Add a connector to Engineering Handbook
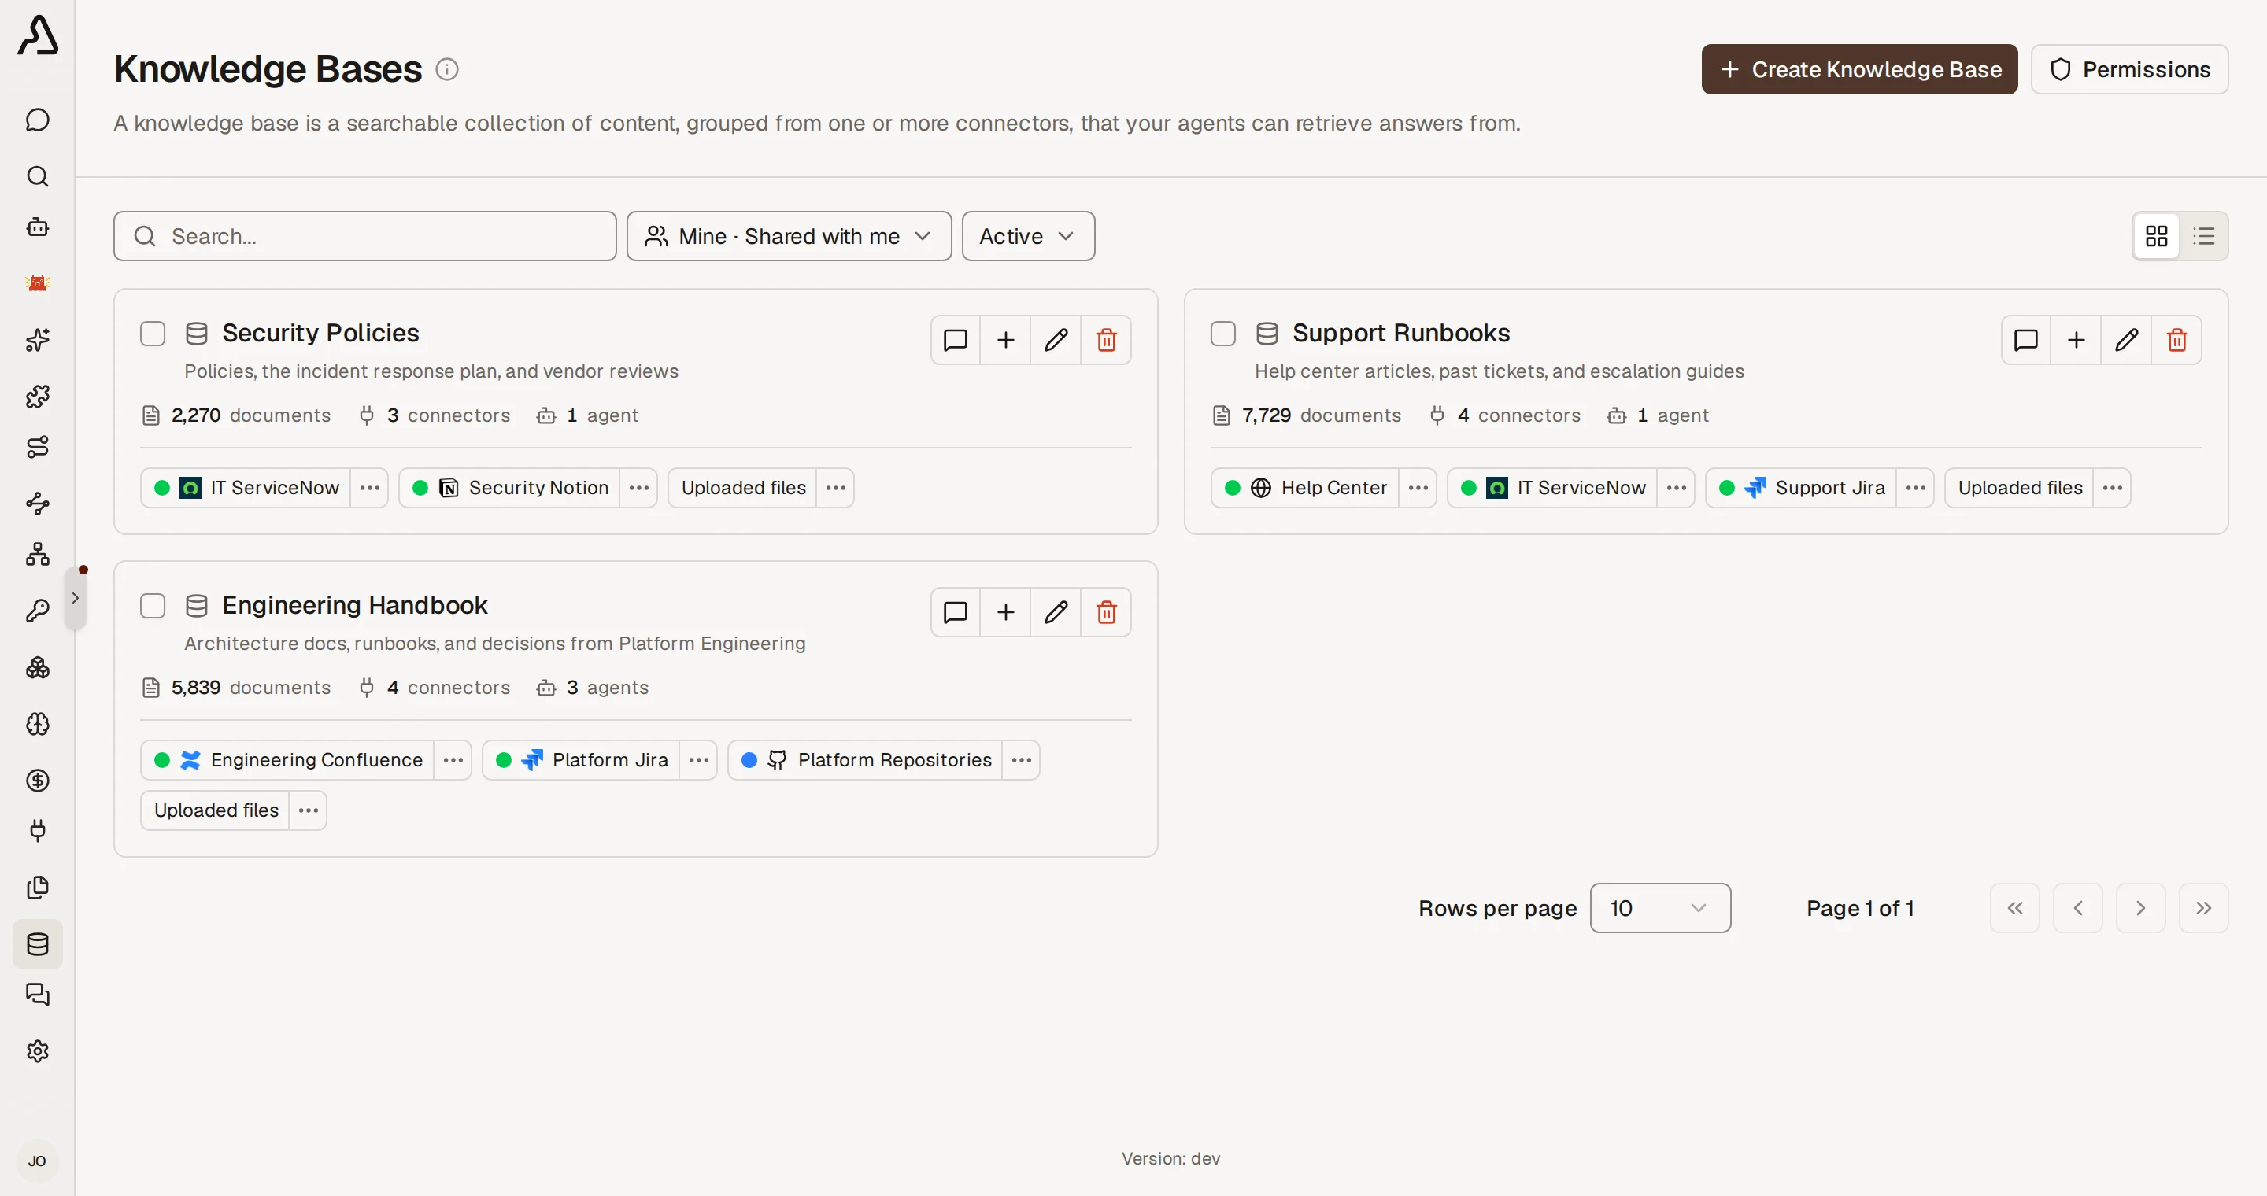Viewport: 2267px width, 1196px height. click(x=1006, y=612)
